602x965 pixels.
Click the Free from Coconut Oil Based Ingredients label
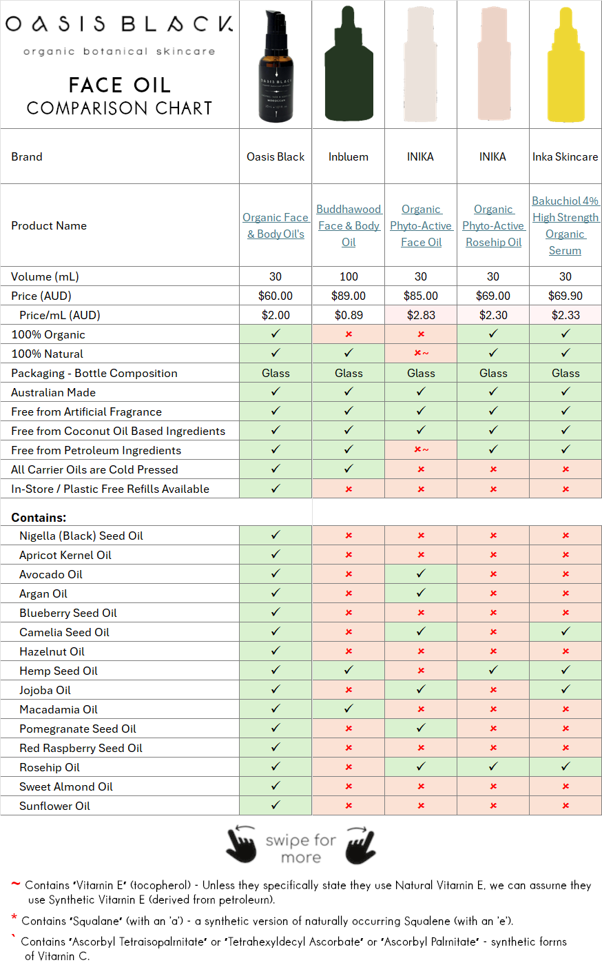pyautogui.click(x=118, y=431)
